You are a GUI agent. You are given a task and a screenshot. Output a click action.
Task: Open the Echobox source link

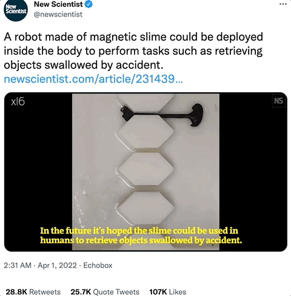click(x=98, y=265)
